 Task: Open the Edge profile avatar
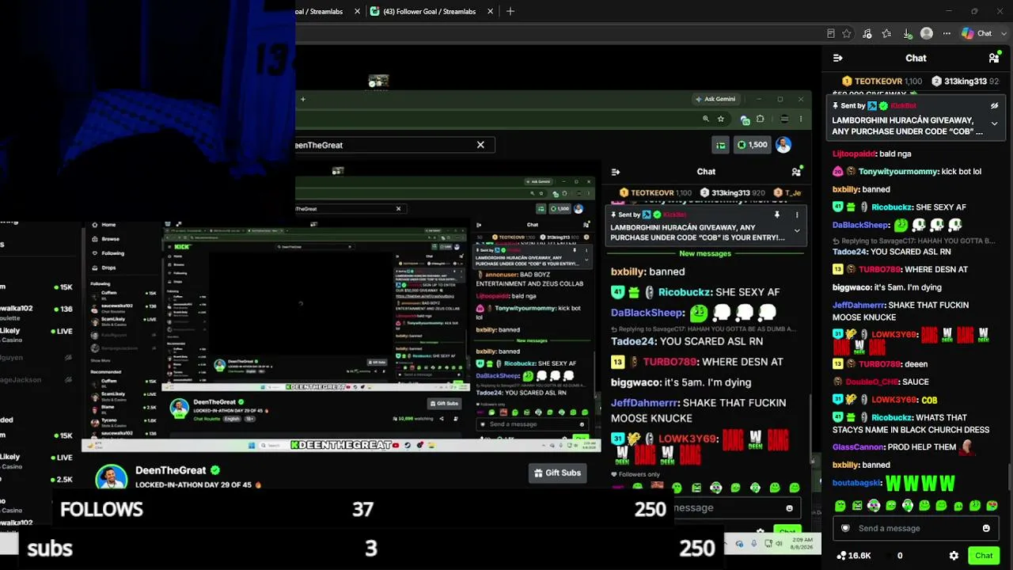click(927, 33)
